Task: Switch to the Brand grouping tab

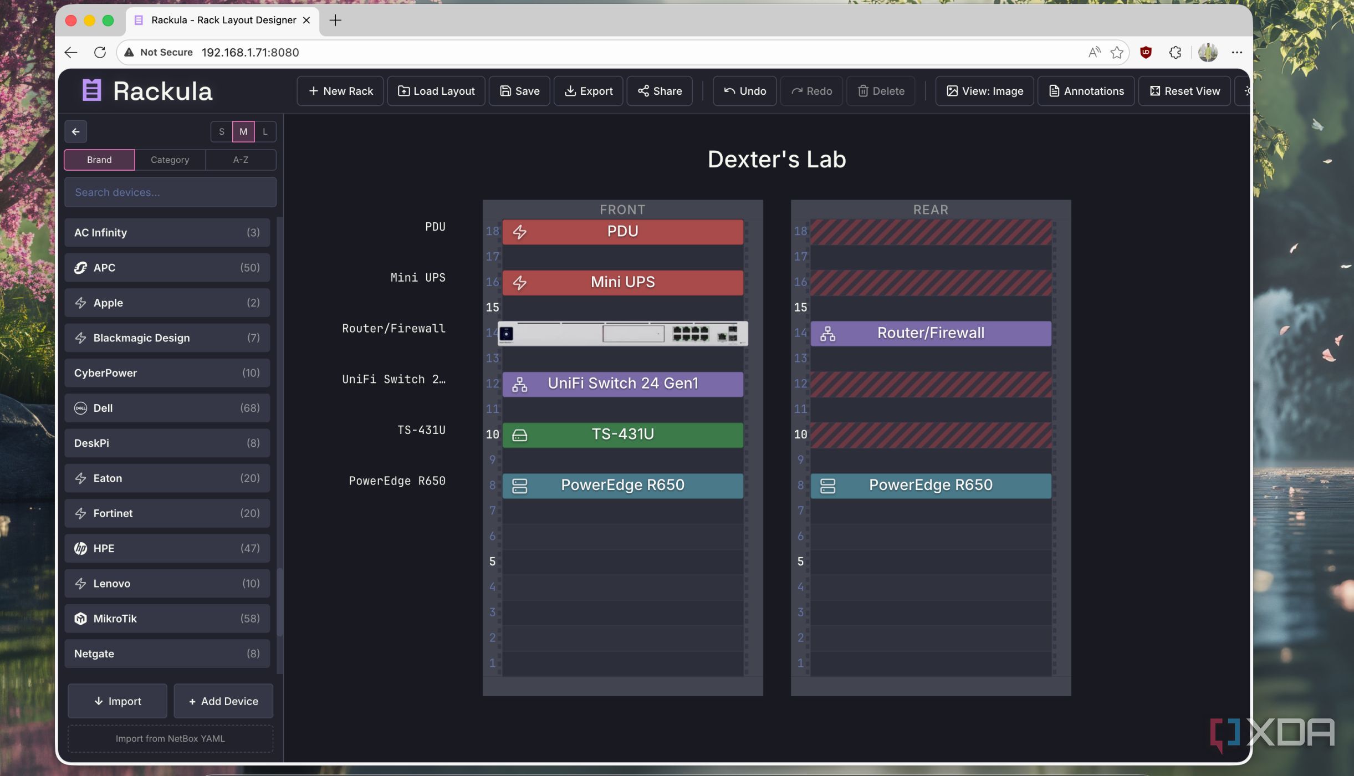Action: (99, 160)
